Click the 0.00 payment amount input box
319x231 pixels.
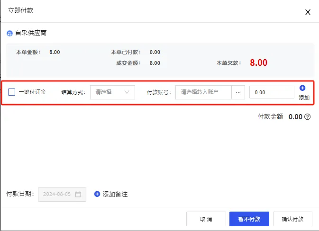tap(272, 92)
